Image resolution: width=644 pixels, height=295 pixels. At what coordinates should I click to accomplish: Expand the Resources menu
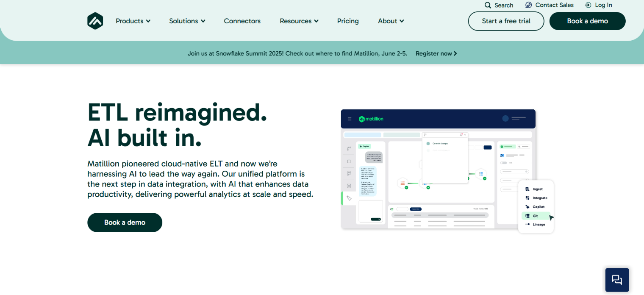click(x=299, y=21)
